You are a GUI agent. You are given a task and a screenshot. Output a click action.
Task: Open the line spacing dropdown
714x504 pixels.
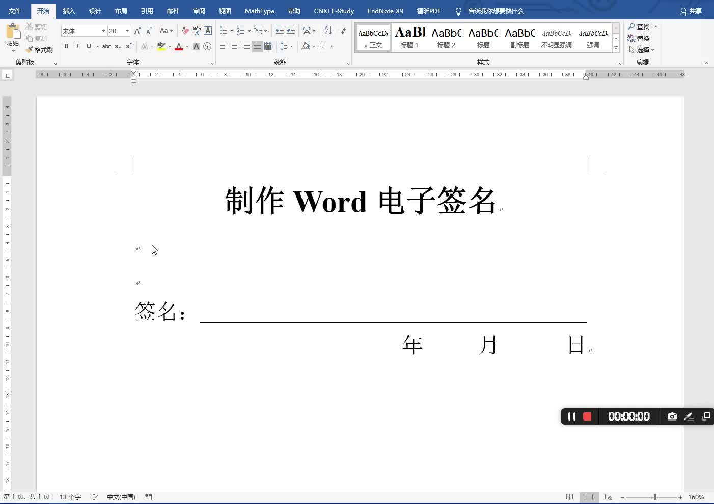[x=287, y=46]
